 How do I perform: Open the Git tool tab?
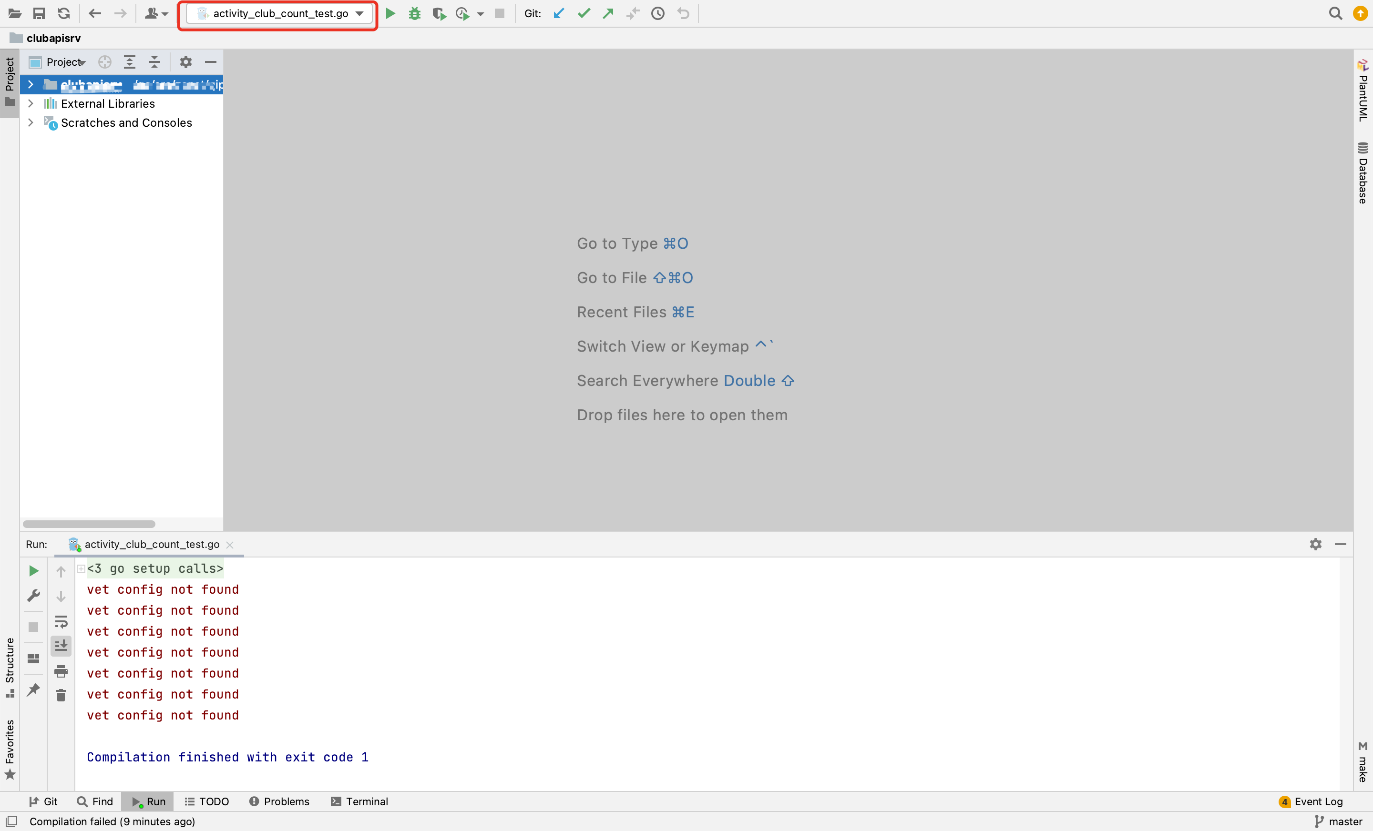click(x=43, y=801)
